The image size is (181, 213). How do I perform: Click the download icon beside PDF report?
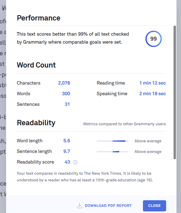pyautogui.click(x=79, y=205)
